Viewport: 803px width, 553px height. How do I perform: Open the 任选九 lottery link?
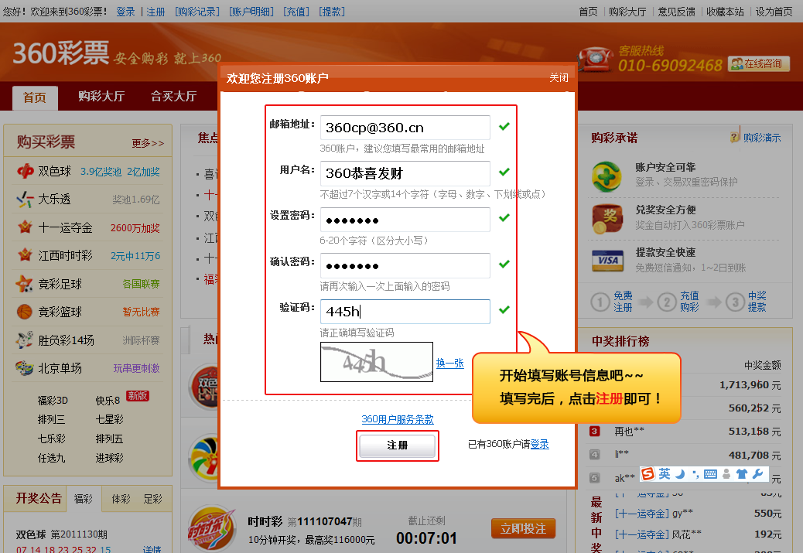coord(51,459)
